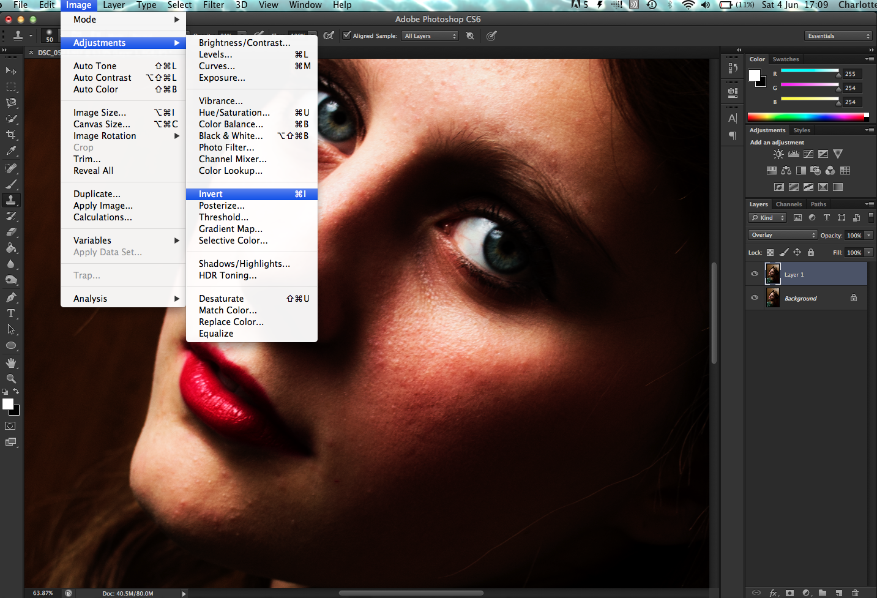Image resolution: width=877 pixels, height=598 pixels.
Task: Add a Channel Mixer adjustment icon
Action: 830,171
